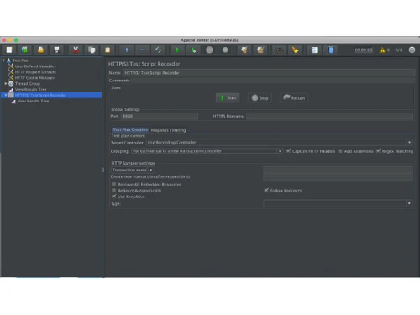The width and height of the screenshot is (420, 315).
Task: Select Thread Group in tree
Action: [28, 84]
